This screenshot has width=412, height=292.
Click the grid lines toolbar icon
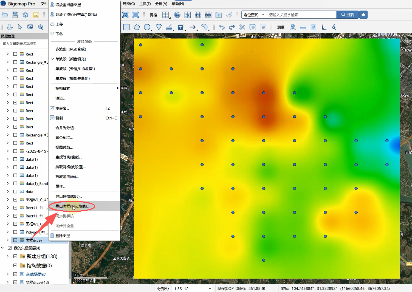pos(166,15)
